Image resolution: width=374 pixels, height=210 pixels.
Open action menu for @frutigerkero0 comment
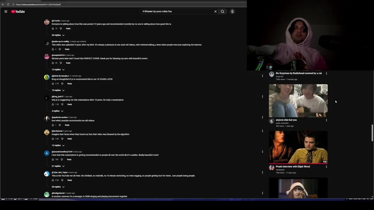pyautogui.click(x=262, y=193)
